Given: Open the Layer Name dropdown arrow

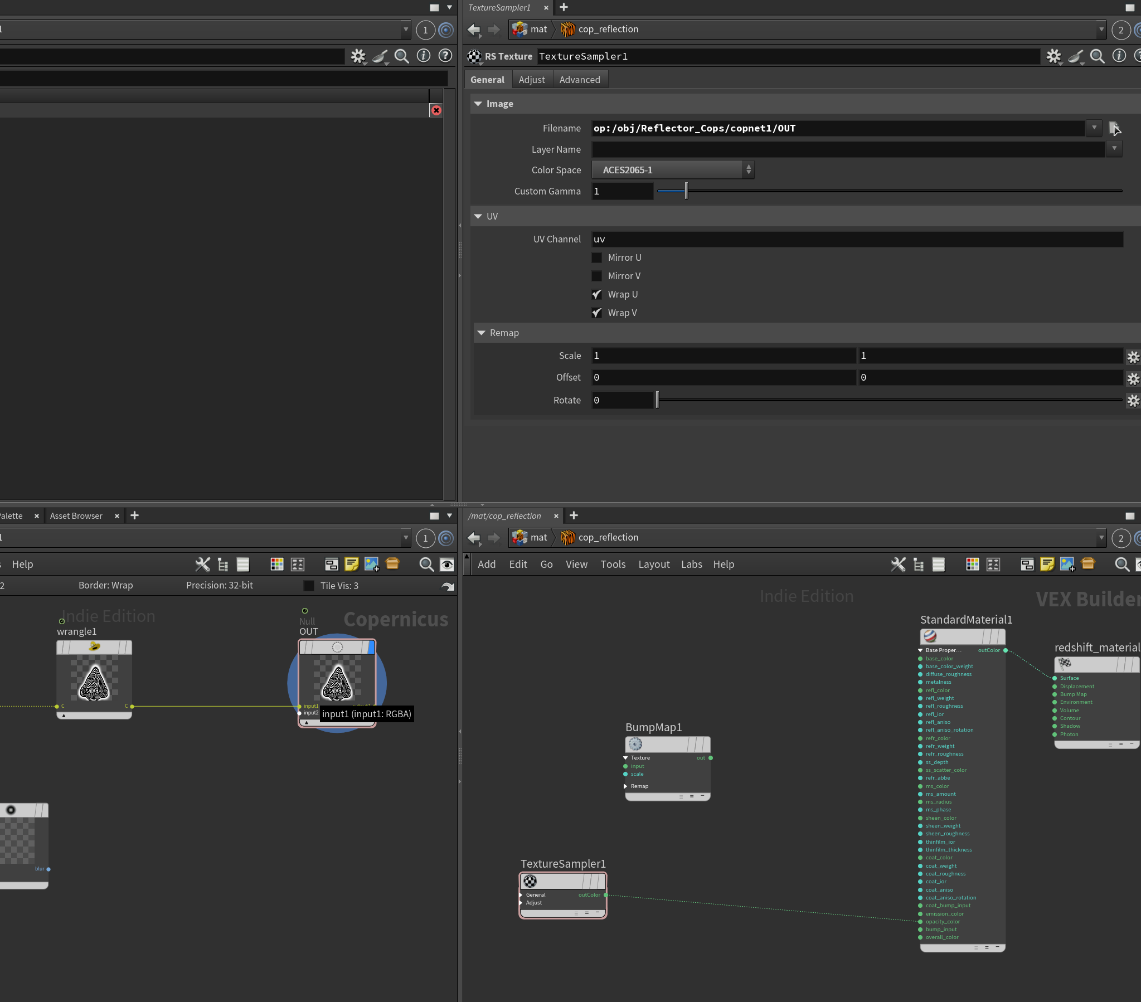Looking at the screenshot, I should point(1114,149).
